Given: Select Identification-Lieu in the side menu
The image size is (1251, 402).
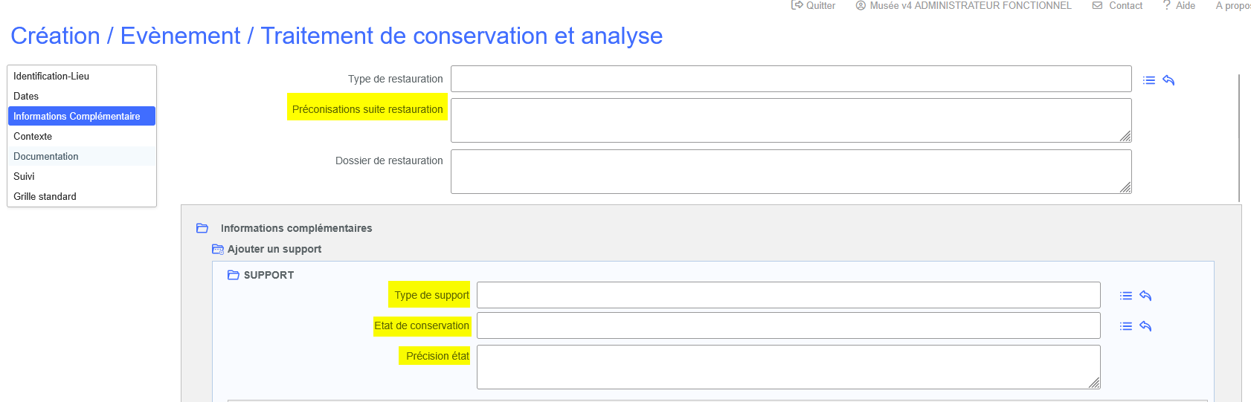Looking at the screenshot, I should point(51,76).
